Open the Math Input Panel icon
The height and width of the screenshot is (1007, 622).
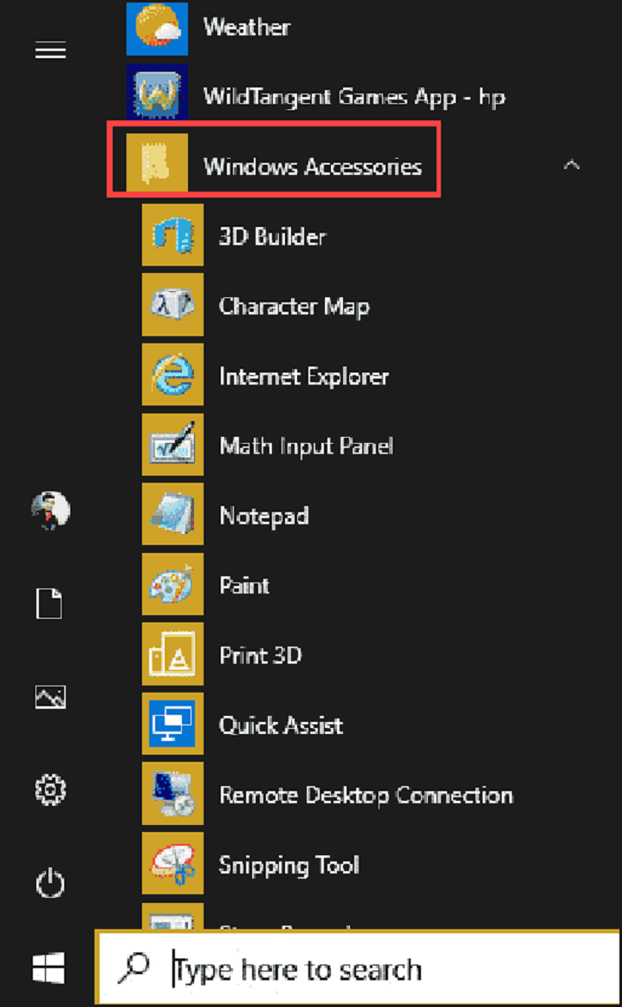[172, 445]
